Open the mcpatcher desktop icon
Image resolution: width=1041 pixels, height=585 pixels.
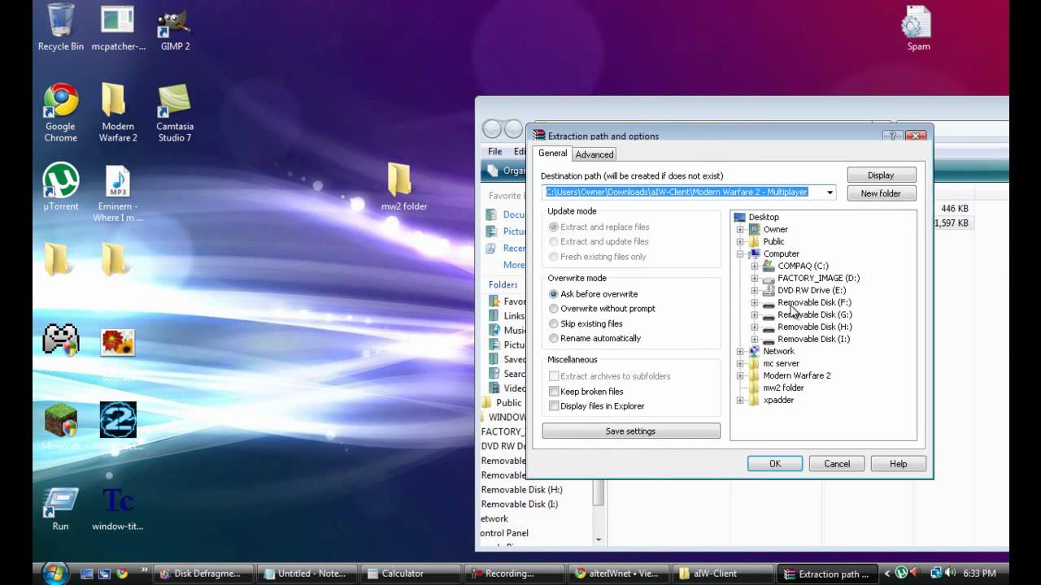(118, 27)
